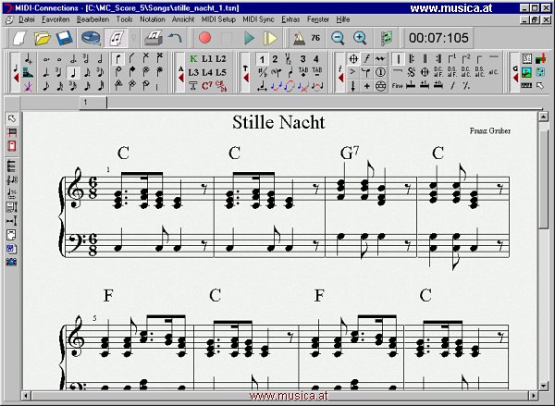Undo the last action with curved arrow
555x406 pixels.
tap(175, 38)
